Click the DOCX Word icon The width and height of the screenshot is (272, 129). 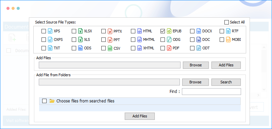click(199, 31)
